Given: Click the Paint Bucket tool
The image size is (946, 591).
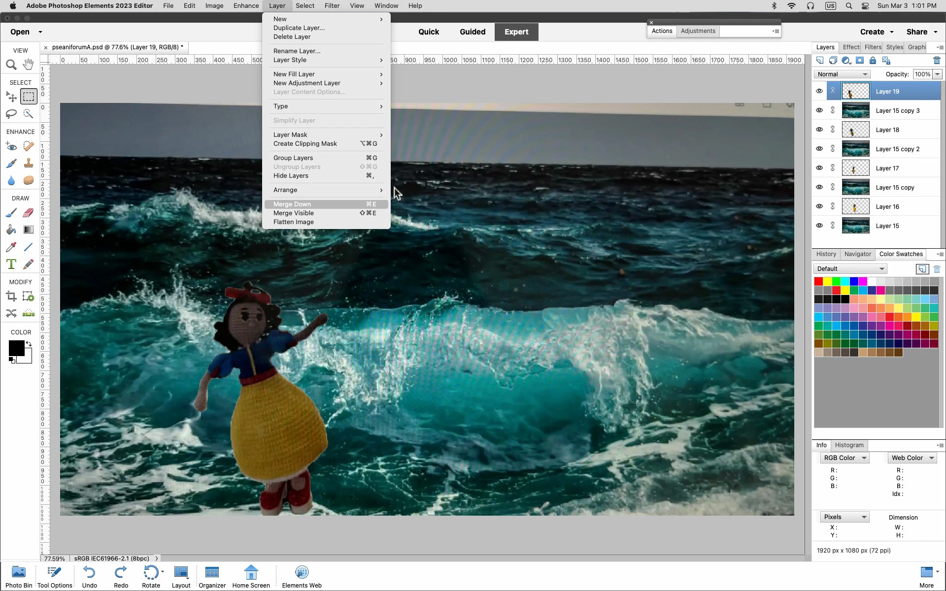Looking at the screenshot, I should pos(11,230).
